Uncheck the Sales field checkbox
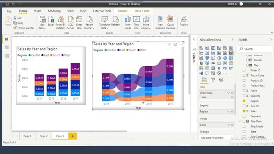Screen dimensions: 274x154 tap(244, 111)
